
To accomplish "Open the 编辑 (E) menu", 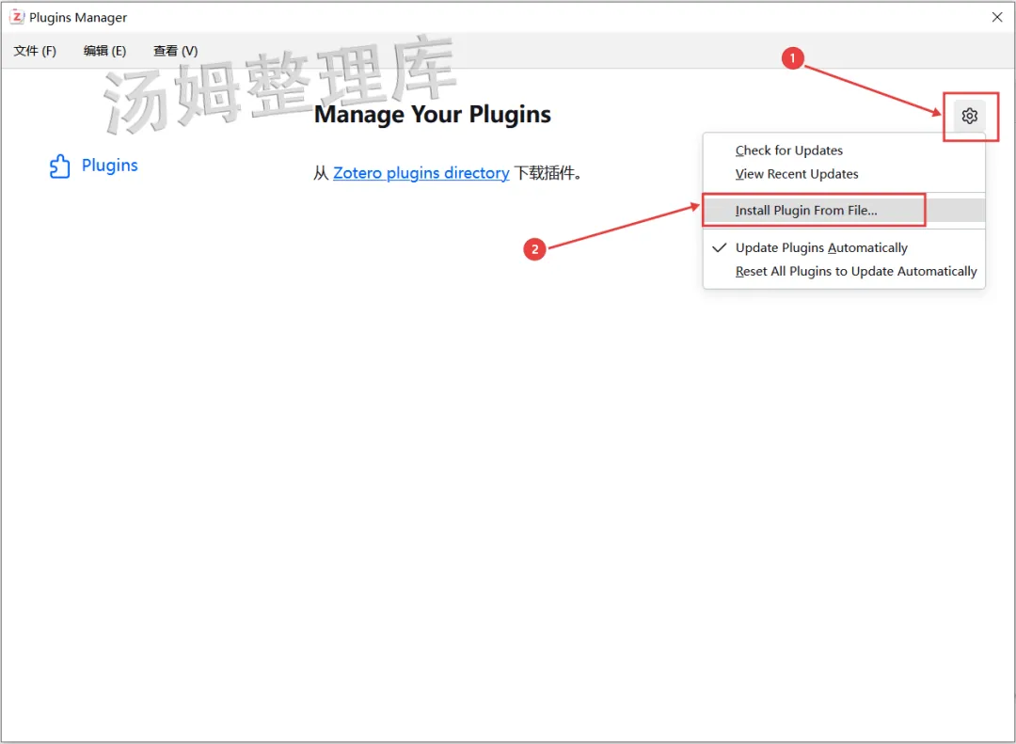I will 105,51.
